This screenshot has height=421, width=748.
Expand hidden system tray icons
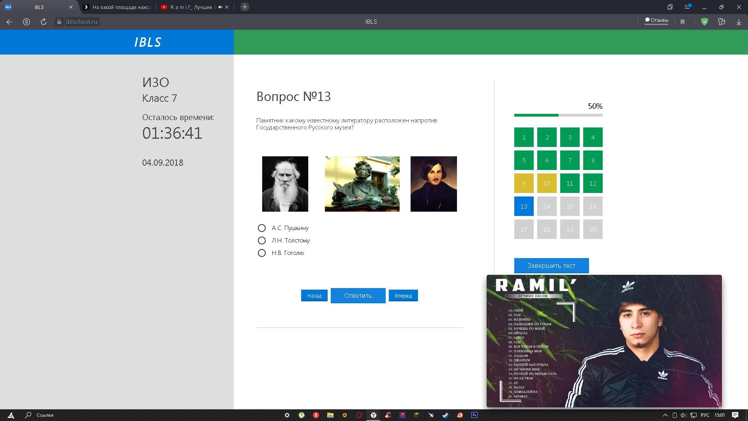click(x=665, y=415)
